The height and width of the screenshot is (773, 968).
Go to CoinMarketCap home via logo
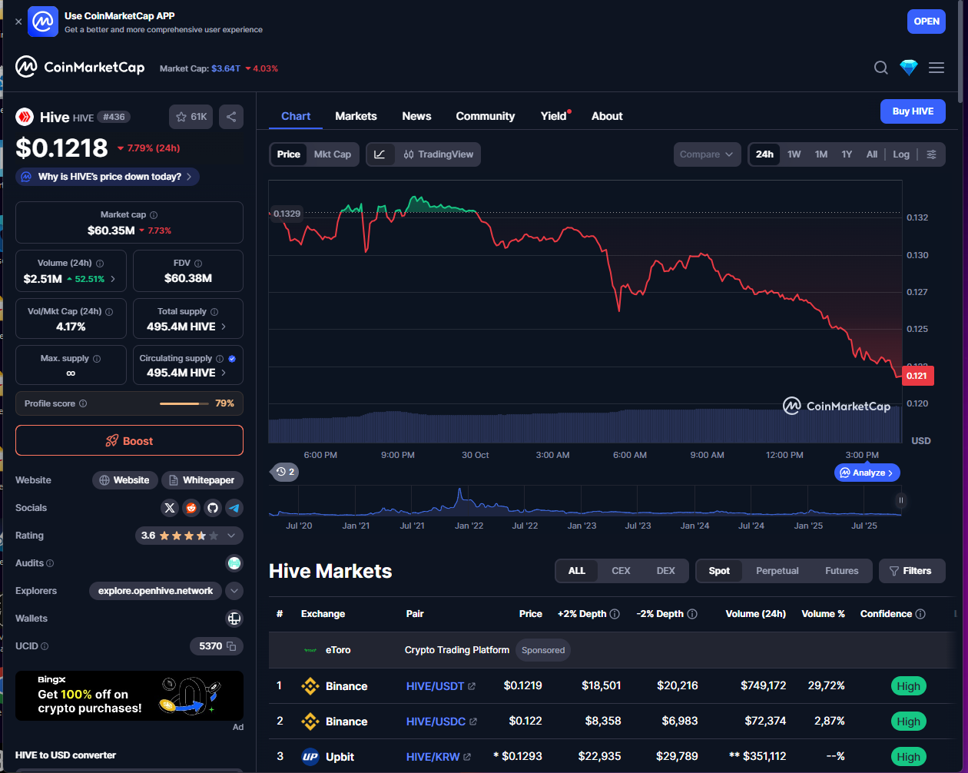point(80,68)
